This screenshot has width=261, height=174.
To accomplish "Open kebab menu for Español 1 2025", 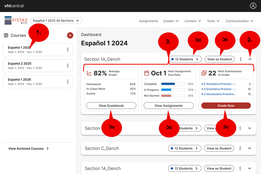I will (x=68, y=50).
